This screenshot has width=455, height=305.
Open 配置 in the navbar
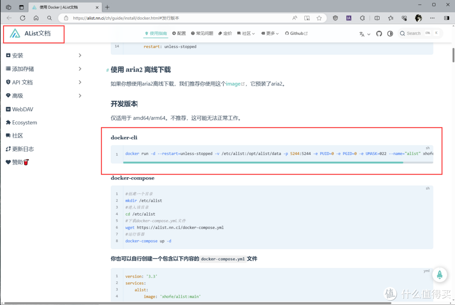[x=179, y=33]
